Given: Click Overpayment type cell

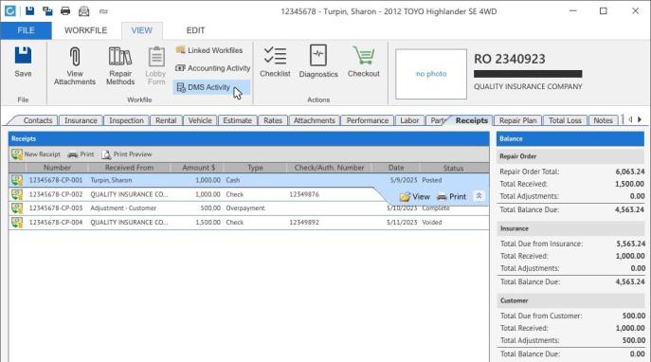Looking at the screenshot, I should 245,208.
